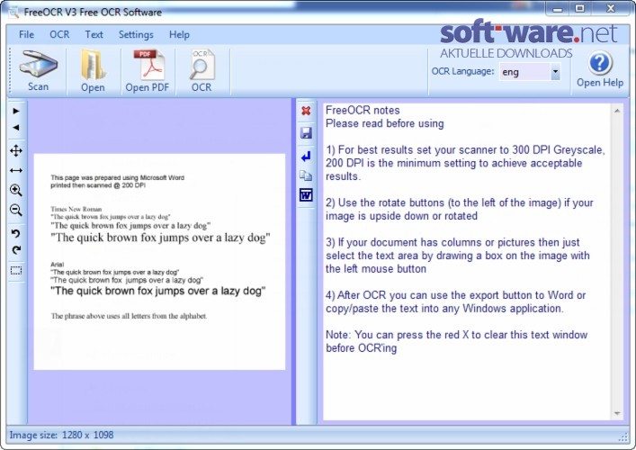The image size is (636, 450).
Task: Rotate the image counterclockwise
Action: coord(16,233)
